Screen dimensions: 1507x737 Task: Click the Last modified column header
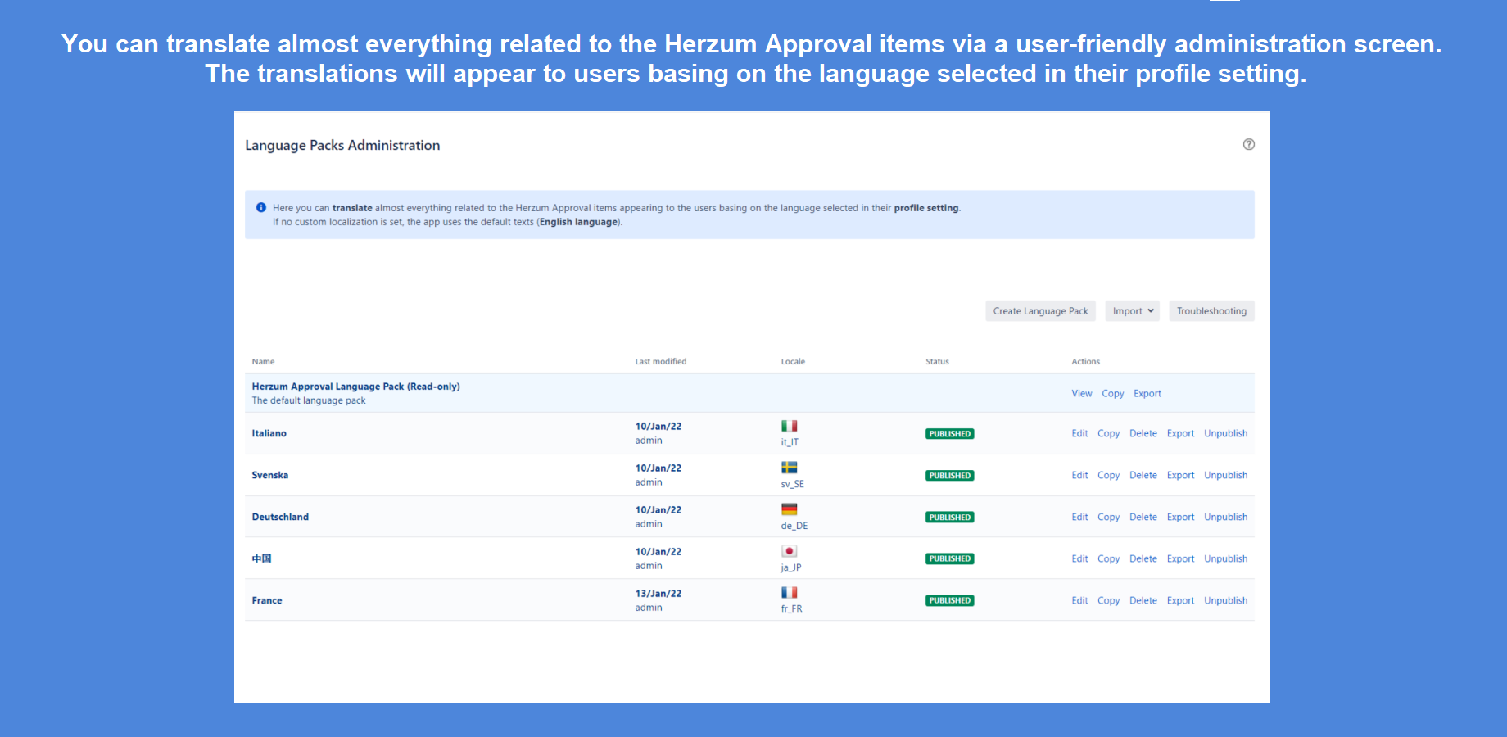661,361
